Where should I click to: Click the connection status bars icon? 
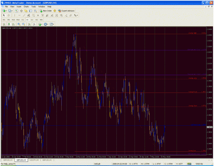tap(189, 164)
